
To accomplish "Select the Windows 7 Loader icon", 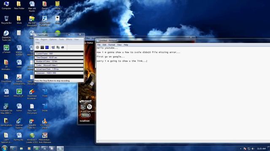I will point(32,138).
